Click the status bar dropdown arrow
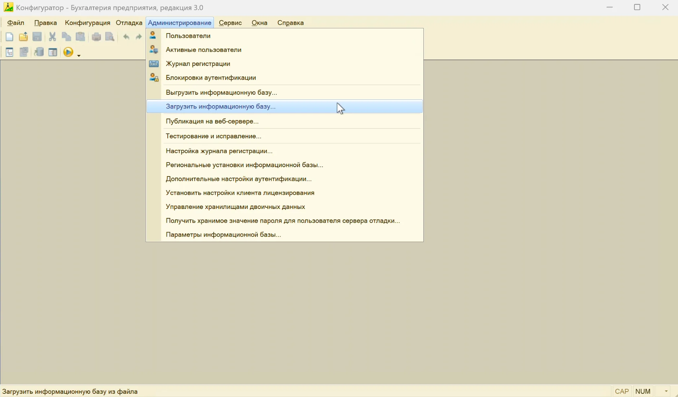 coord(666,391)
